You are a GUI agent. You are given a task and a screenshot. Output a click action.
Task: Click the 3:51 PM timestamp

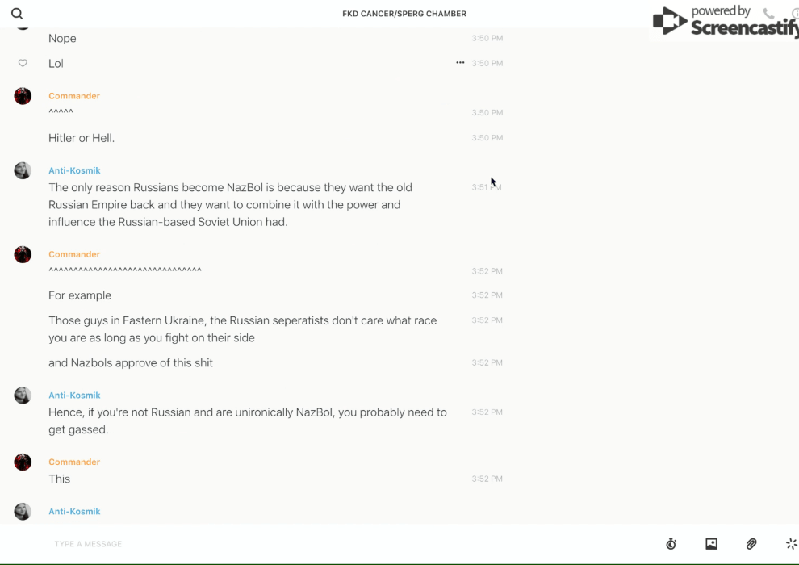coord(487,187)
